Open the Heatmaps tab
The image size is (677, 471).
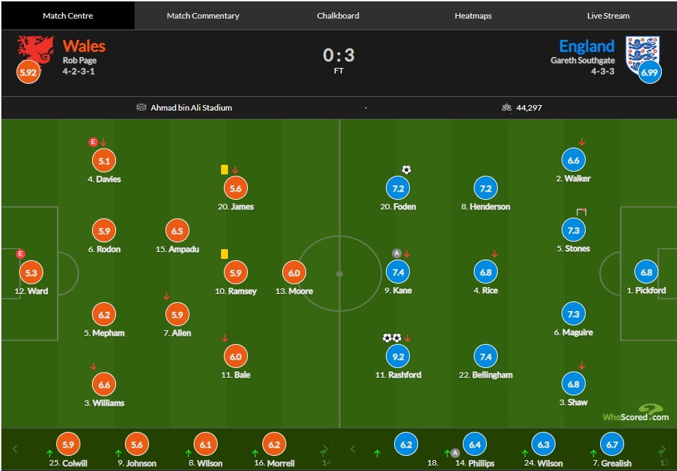(x=473, y=16)
